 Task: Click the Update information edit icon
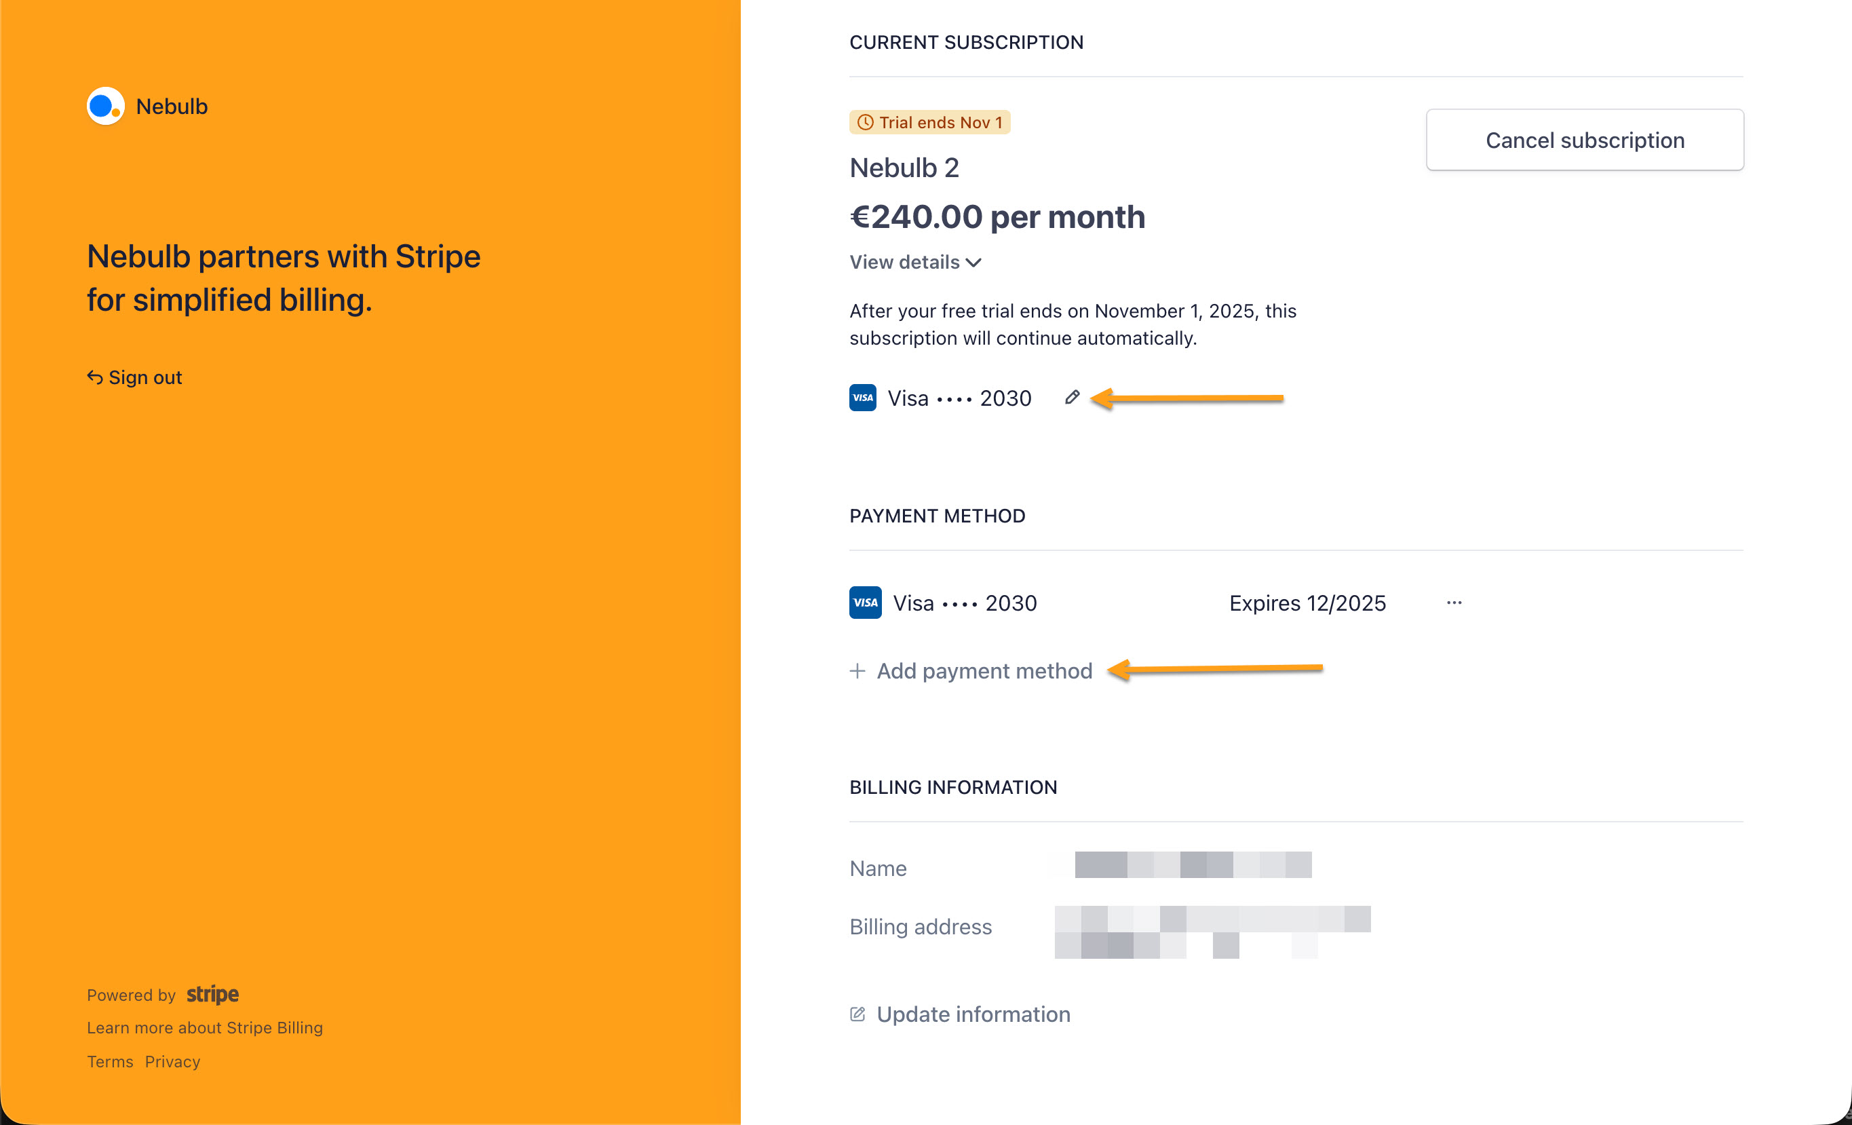[x=857, y=1014]
